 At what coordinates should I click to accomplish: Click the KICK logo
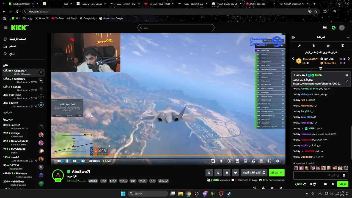20,28
